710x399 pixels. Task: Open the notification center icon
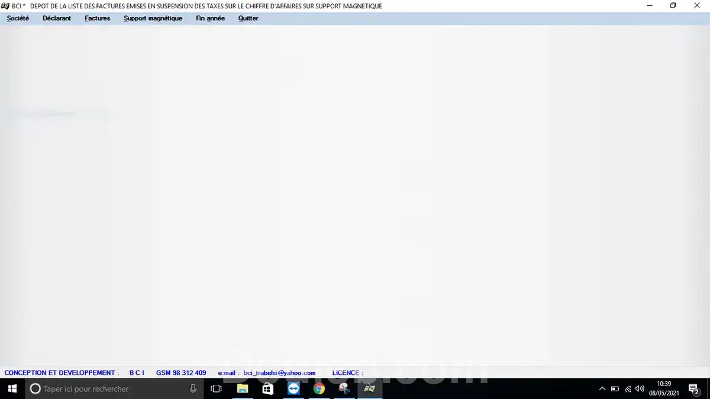click(x=693, y=388)
